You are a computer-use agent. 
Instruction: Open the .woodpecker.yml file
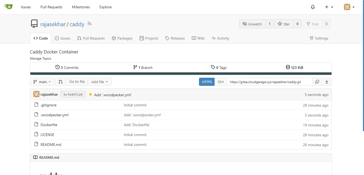pyautogui.click(x=55, y=115)
